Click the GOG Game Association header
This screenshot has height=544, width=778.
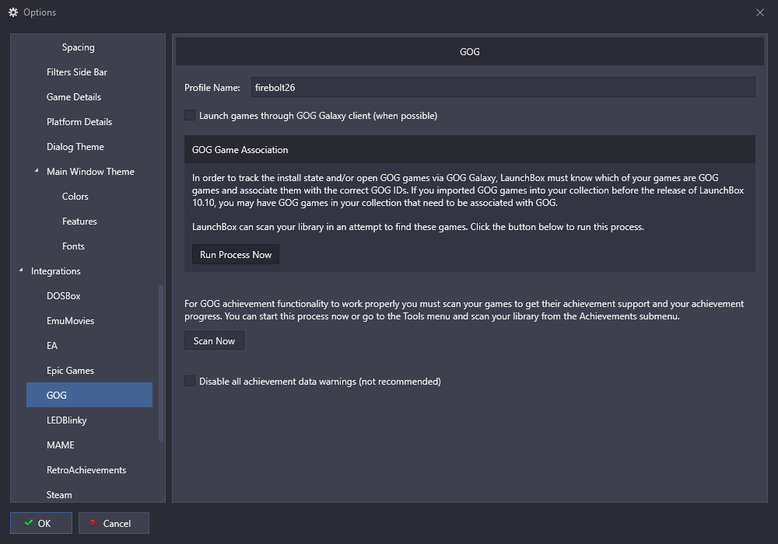click(469, 149)
